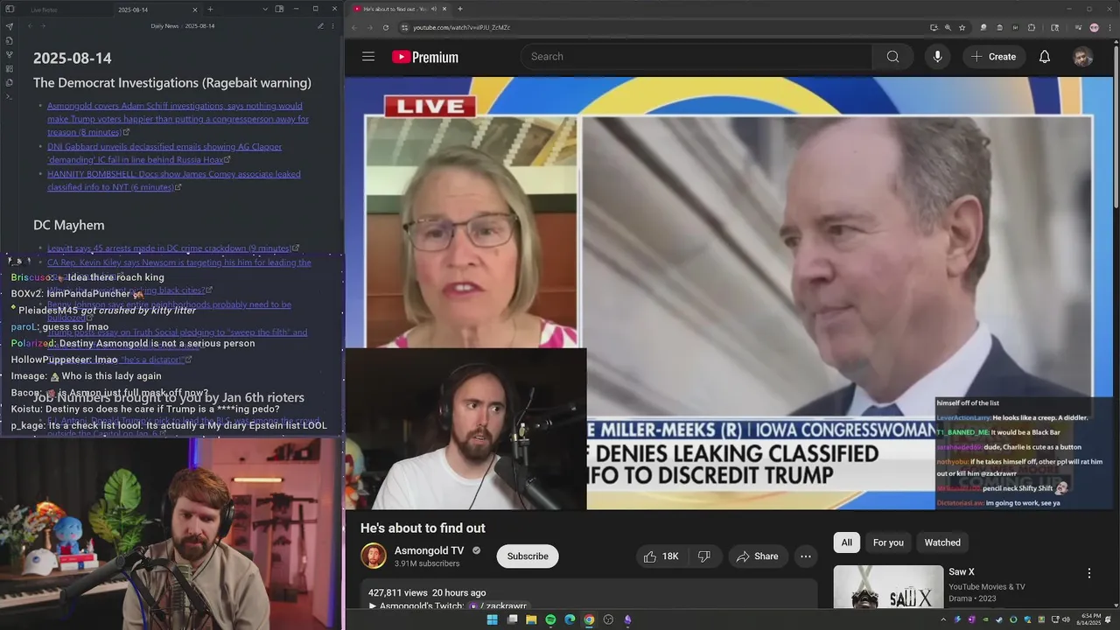The height and width of the screenshot is (630, 1120).
Task: Subscribe to Asmongold TV
Action: [528, 556]
